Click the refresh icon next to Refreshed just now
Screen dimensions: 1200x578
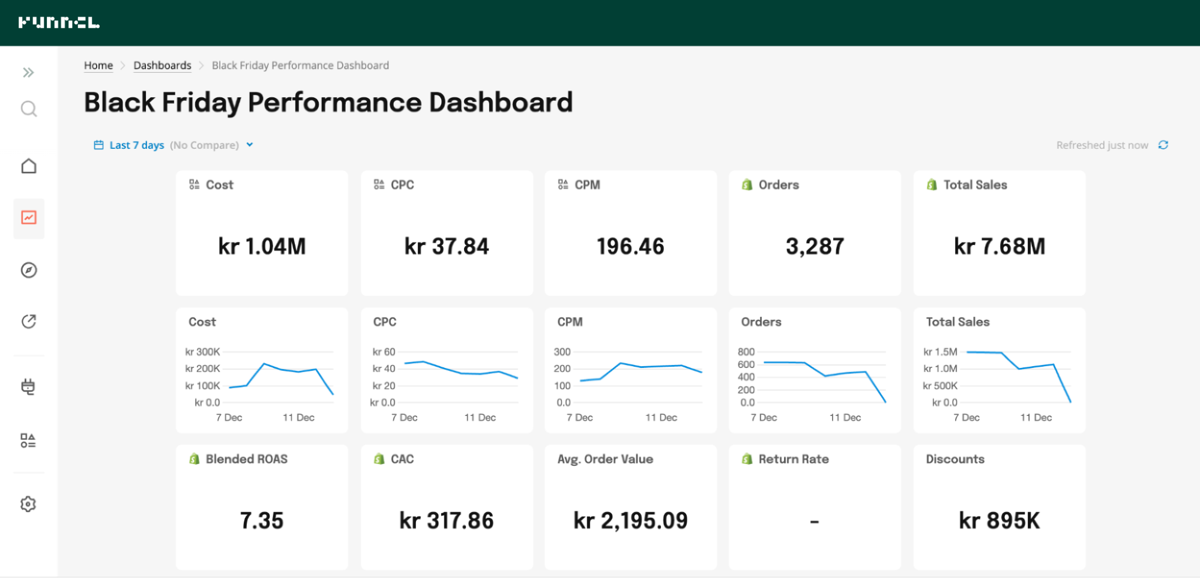(1163, 145)
